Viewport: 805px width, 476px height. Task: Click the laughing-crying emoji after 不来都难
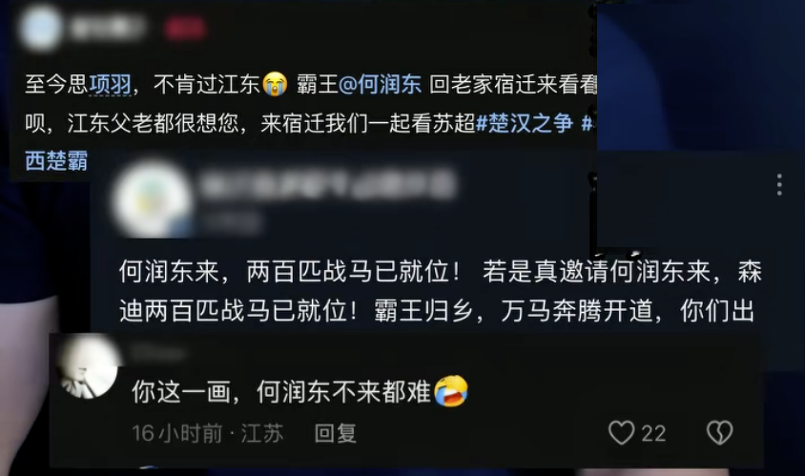tap(451, 391)
